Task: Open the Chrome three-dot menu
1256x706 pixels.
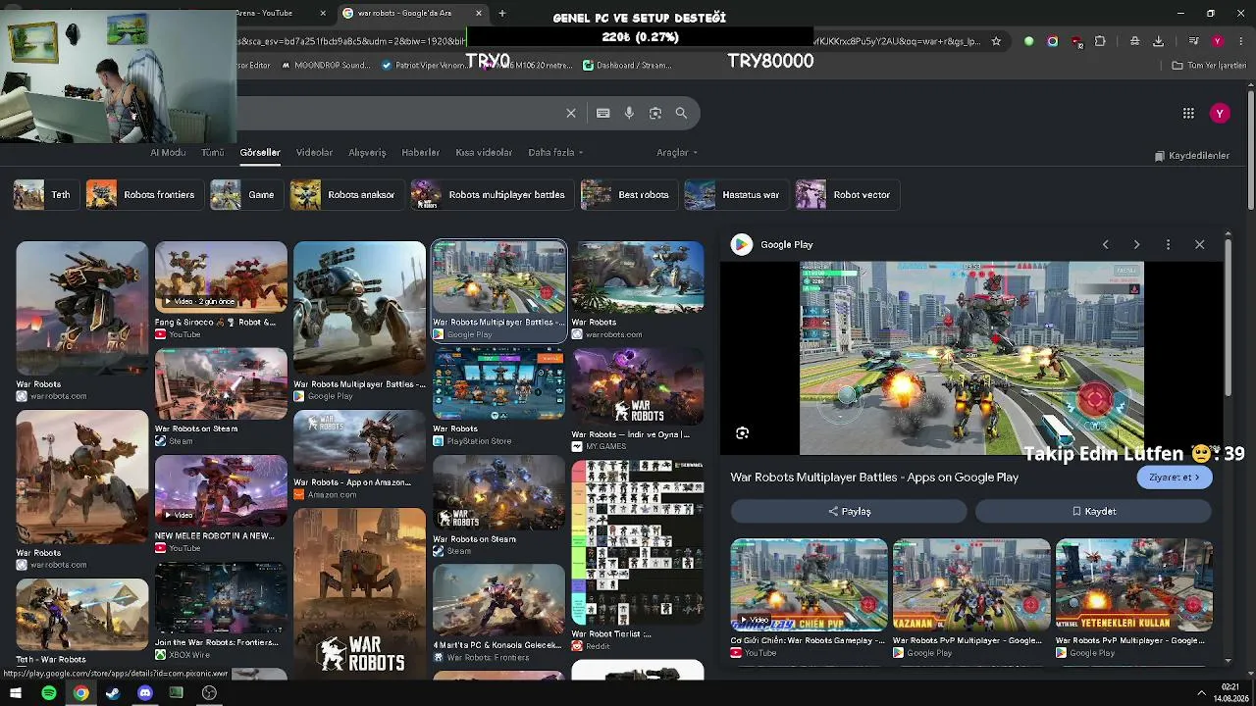Action: pos(1240,41)
